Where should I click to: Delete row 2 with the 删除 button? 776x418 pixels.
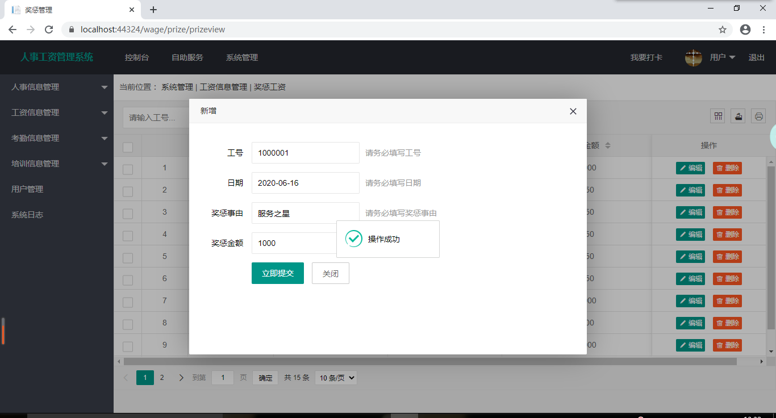727,190
